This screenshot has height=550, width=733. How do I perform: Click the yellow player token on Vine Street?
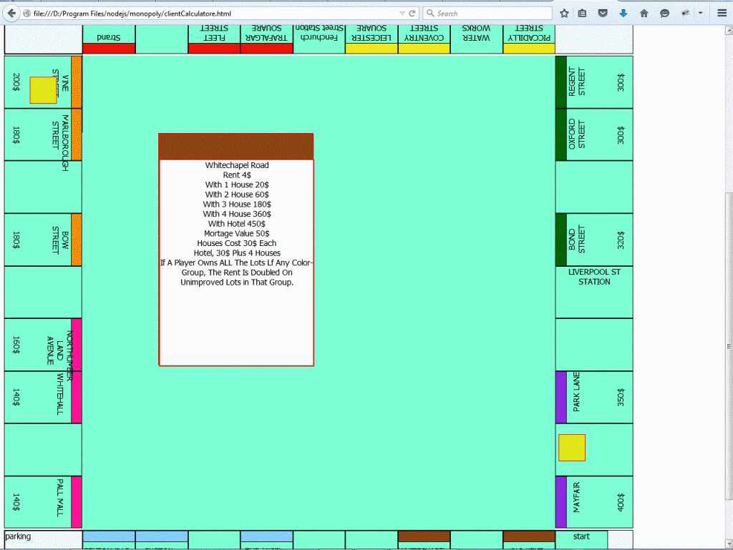(x=43, y=90)
